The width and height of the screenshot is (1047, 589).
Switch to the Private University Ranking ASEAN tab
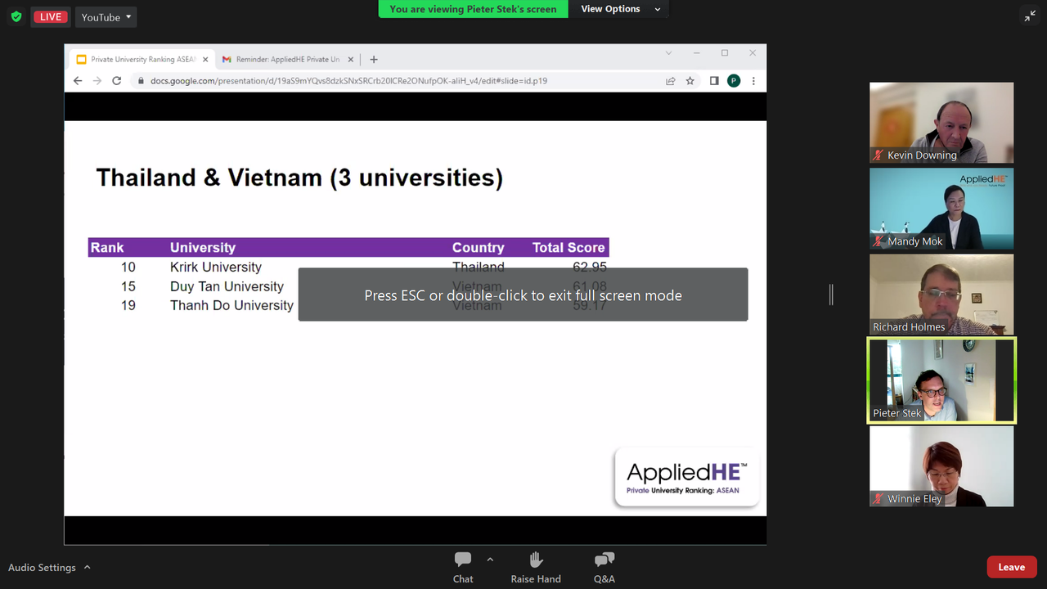click(139, 59)
